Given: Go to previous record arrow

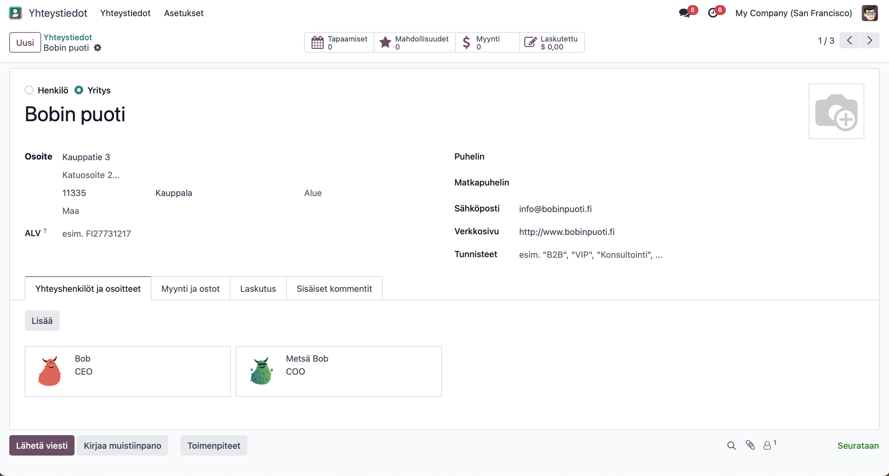Looking at the screenshot, I should point(850,40).
